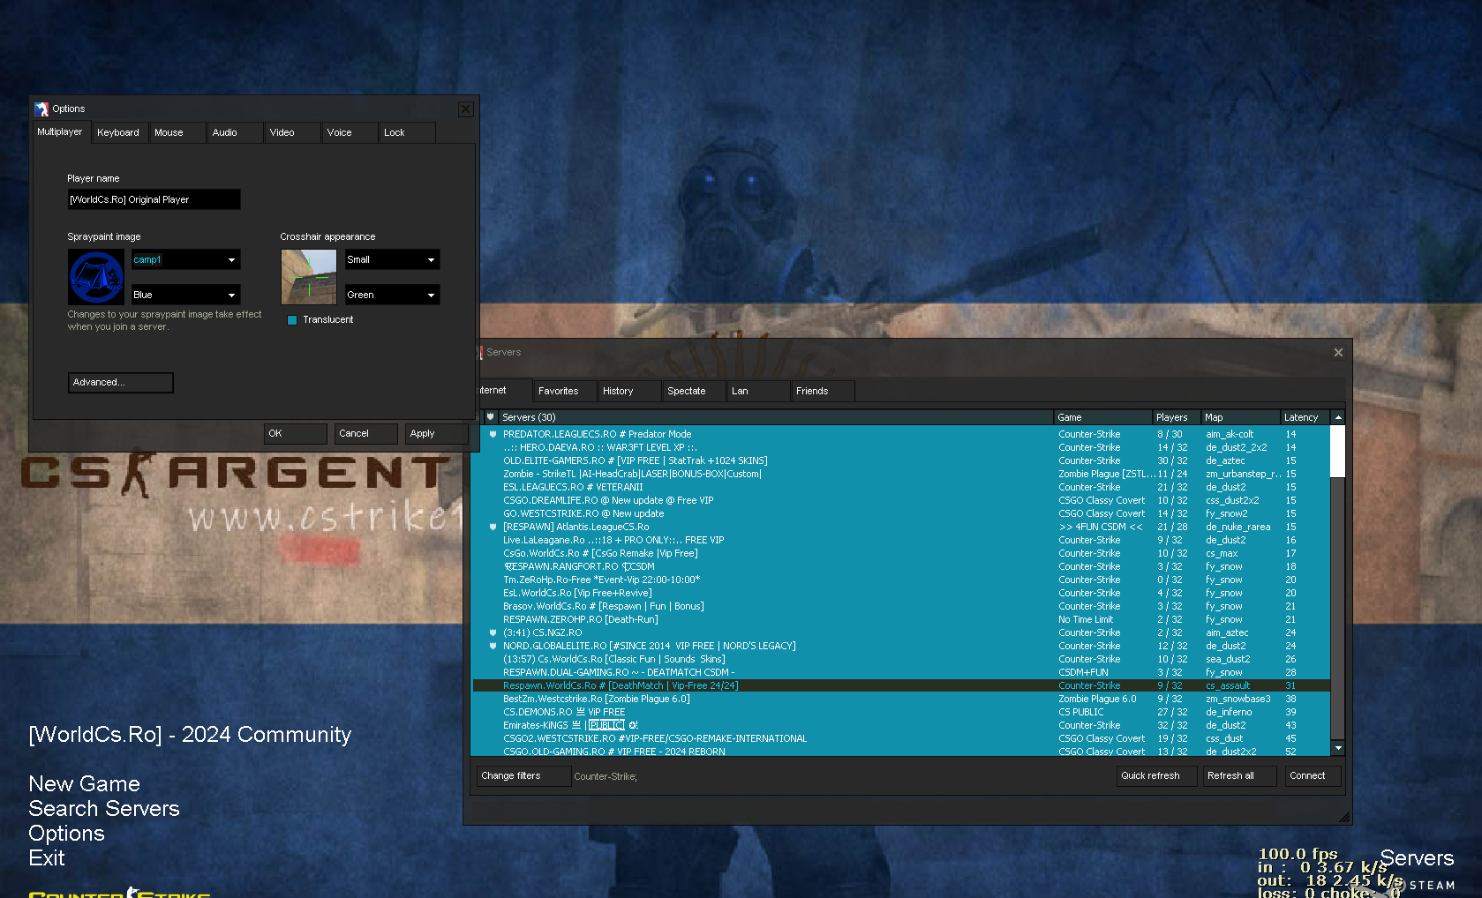Click server list scrollbar down arrow
Viewport: 1482px width, 898px height.
point(1338,748)
